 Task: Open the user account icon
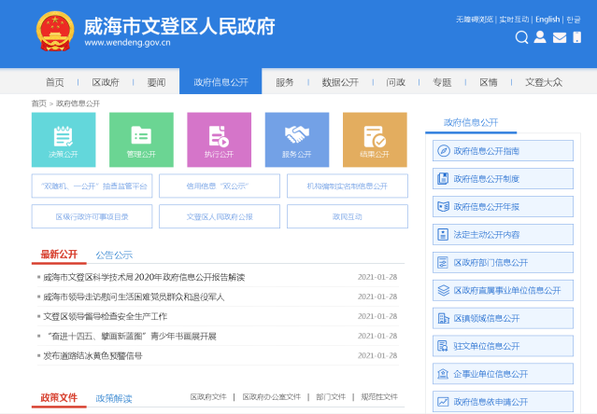(x=541, y=37)
